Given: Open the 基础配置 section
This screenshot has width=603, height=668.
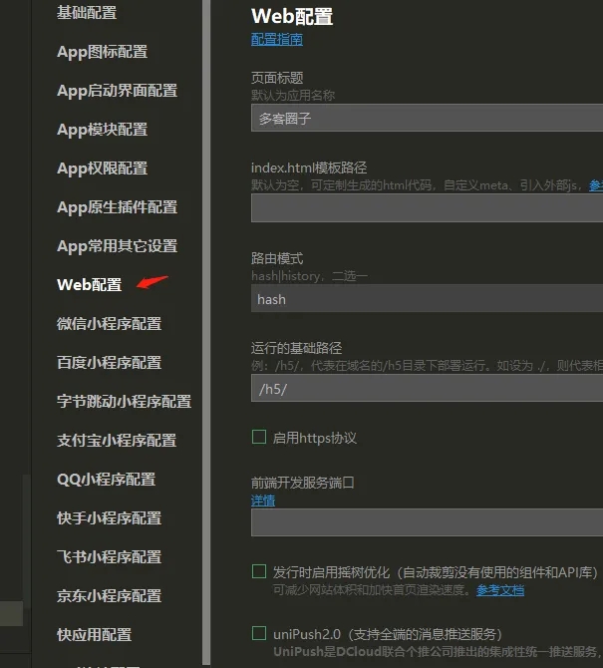Looking at the screenshot, I should tap(87, 13).
